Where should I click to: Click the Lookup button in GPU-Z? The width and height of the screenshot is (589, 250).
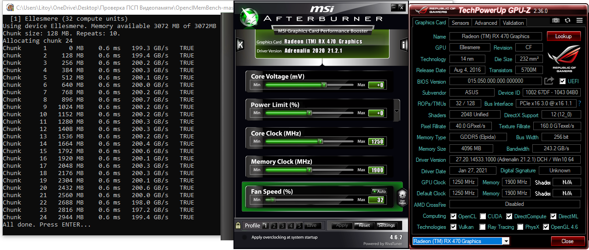563,36
